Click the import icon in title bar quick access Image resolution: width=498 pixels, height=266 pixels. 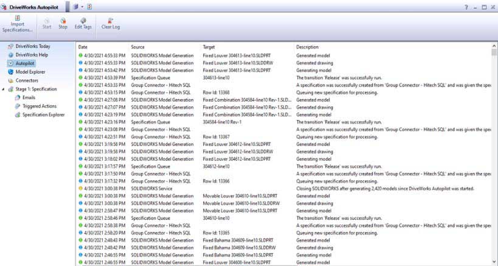(89, 7)
